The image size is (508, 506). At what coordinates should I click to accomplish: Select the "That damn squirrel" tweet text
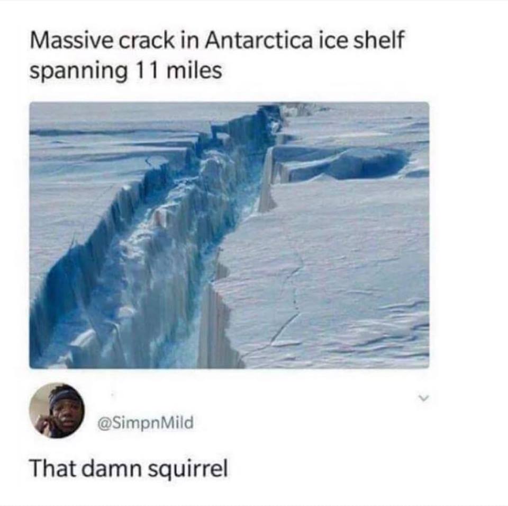pos(129,469)
